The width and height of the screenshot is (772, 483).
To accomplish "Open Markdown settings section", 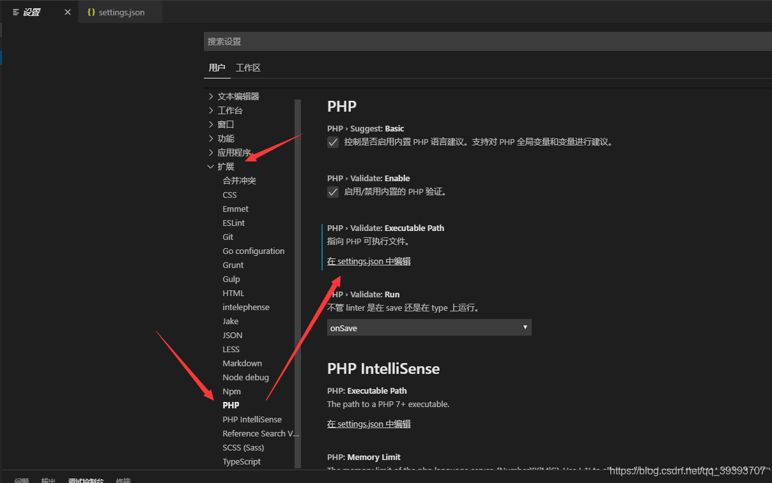I will pos(242,363).
